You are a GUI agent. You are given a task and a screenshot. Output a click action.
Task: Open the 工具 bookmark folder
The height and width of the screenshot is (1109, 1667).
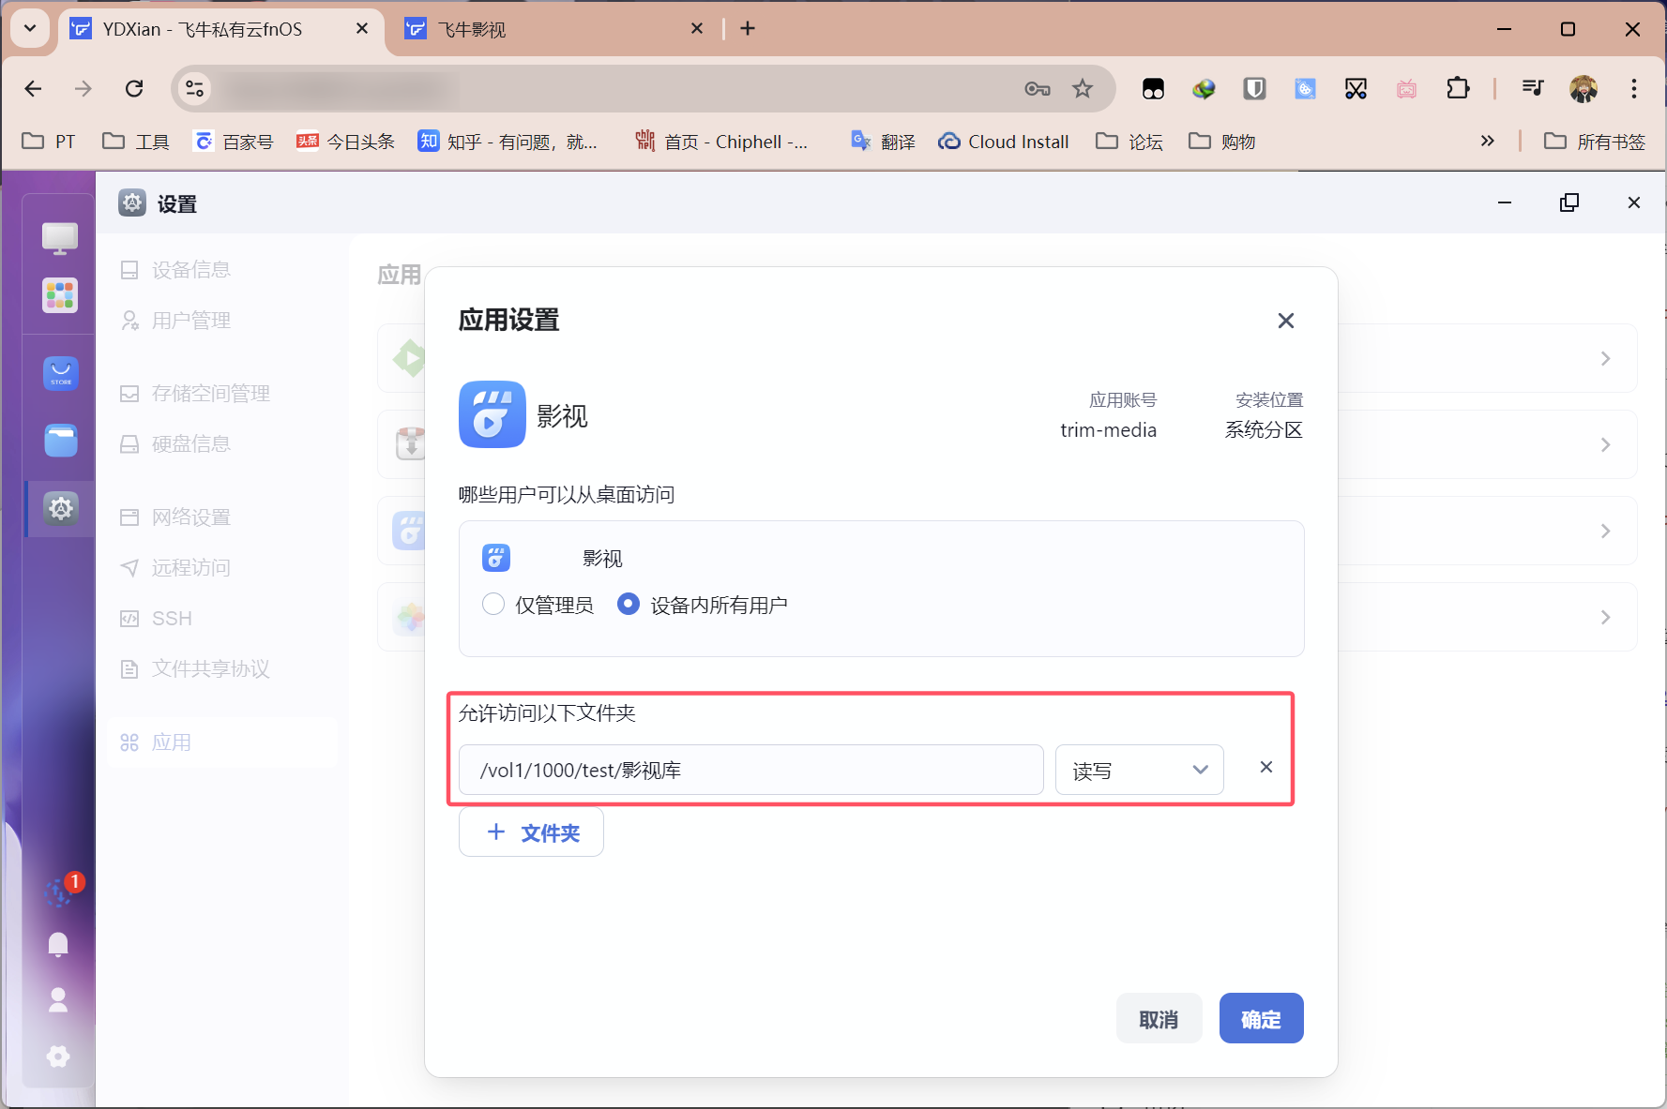(136, 142)
